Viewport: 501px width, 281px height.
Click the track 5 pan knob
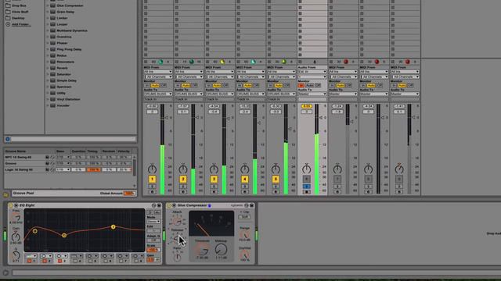(x=276, y=169)
